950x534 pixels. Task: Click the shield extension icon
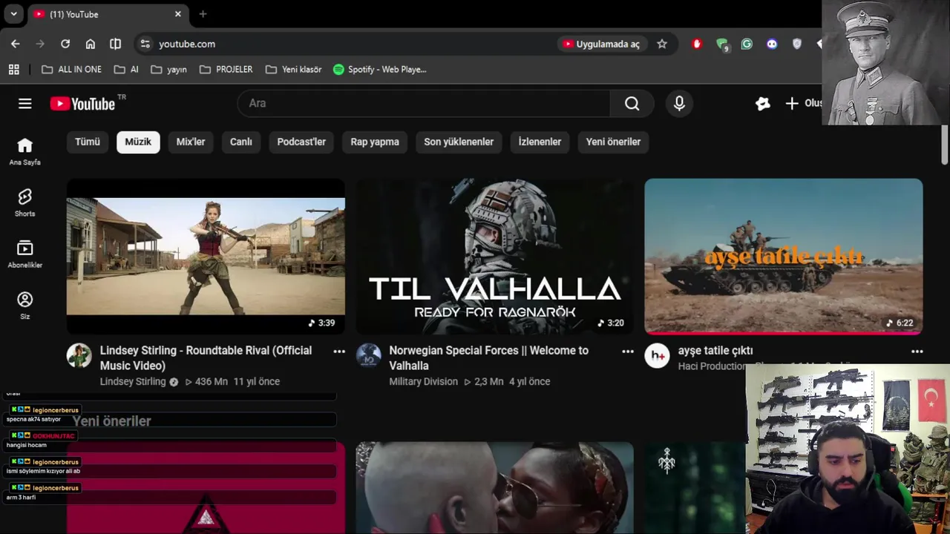(796, 44)
